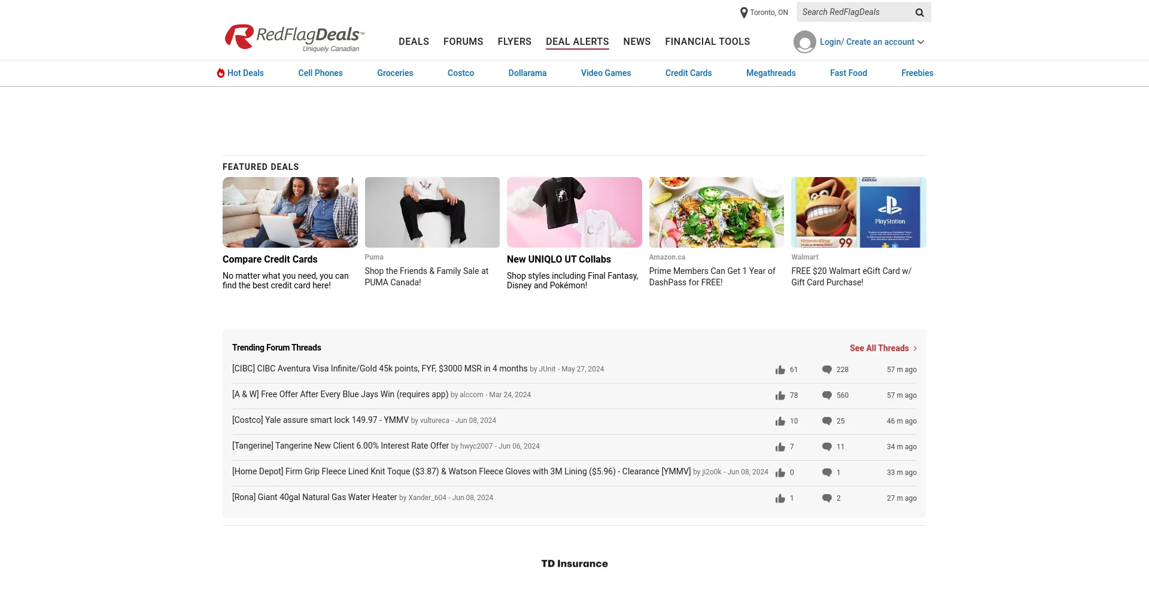Click thumbs-up icon on Costco Yale lock thread

(x=780, y=421)
